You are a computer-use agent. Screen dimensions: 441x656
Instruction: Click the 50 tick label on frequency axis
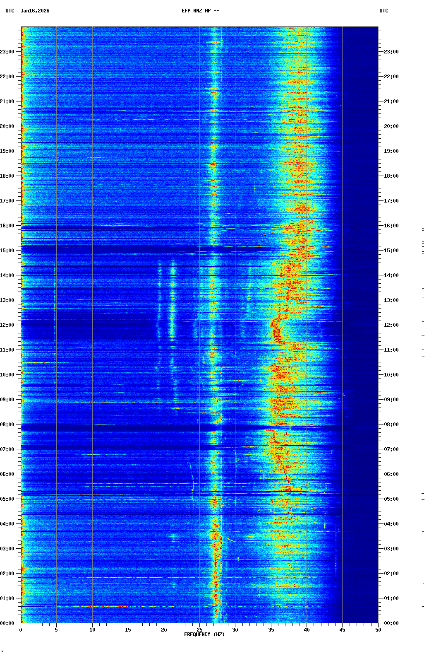pos(378,630)
